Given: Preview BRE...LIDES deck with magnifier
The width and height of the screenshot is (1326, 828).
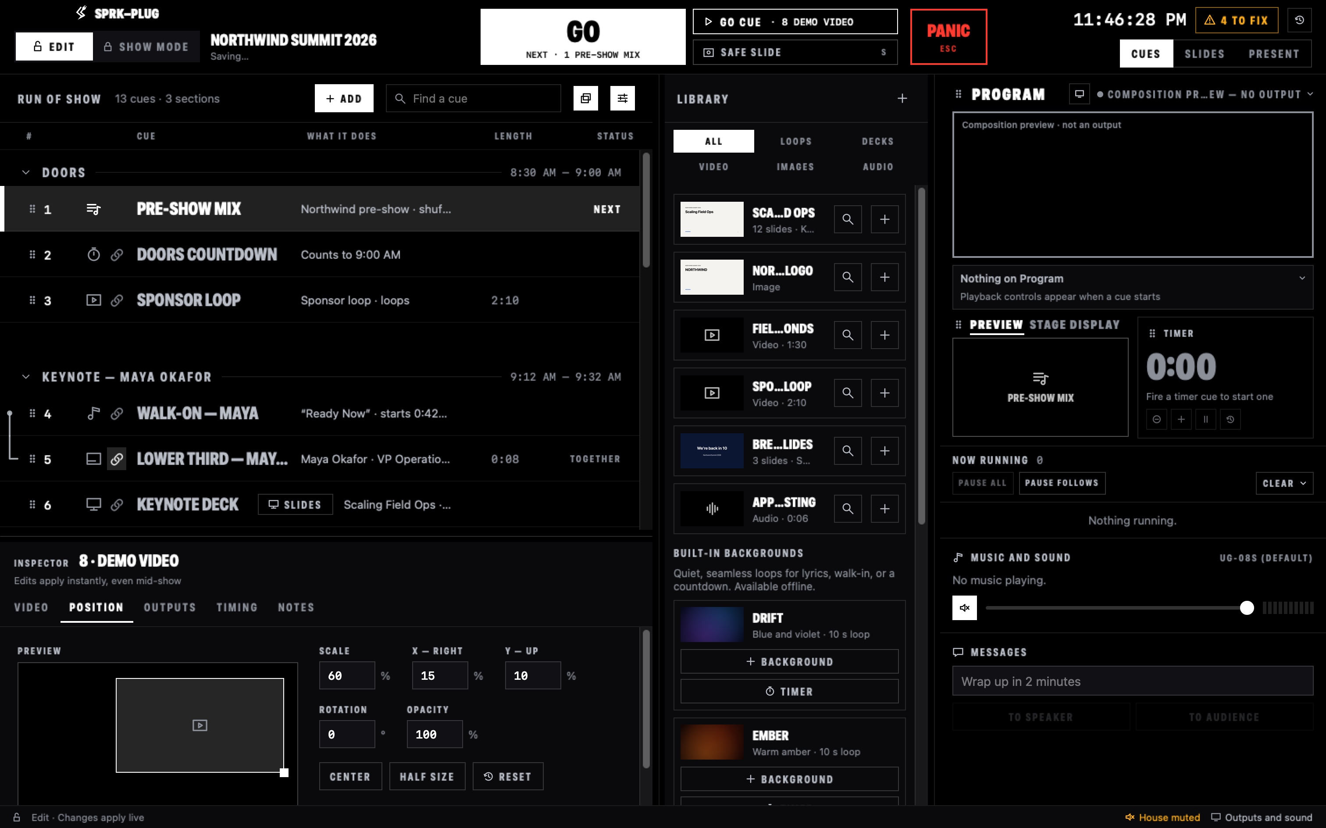Looking at the screenshot, I should [848, 451].
